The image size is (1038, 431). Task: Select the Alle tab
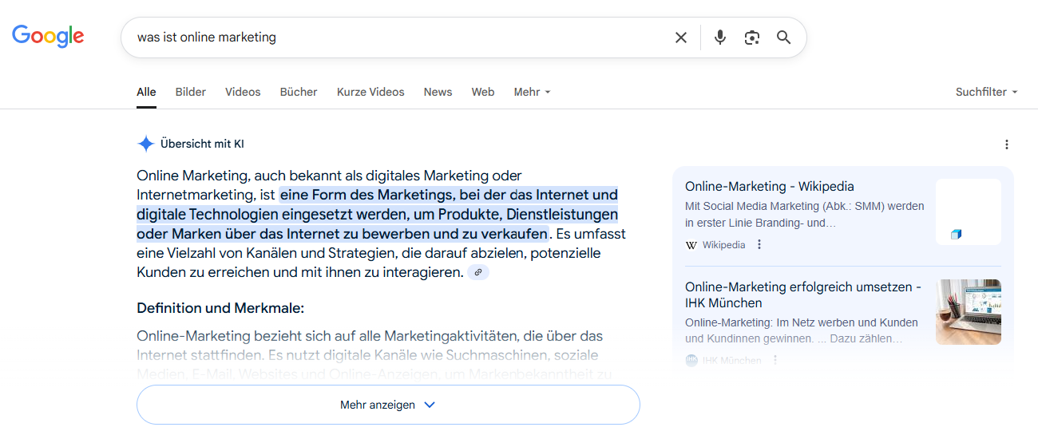tap(146, 92)
